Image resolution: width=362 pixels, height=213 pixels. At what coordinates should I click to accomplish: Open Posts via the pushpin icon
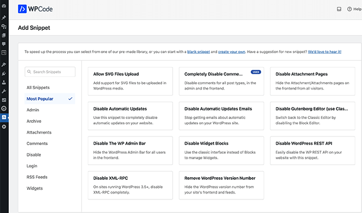4,17
